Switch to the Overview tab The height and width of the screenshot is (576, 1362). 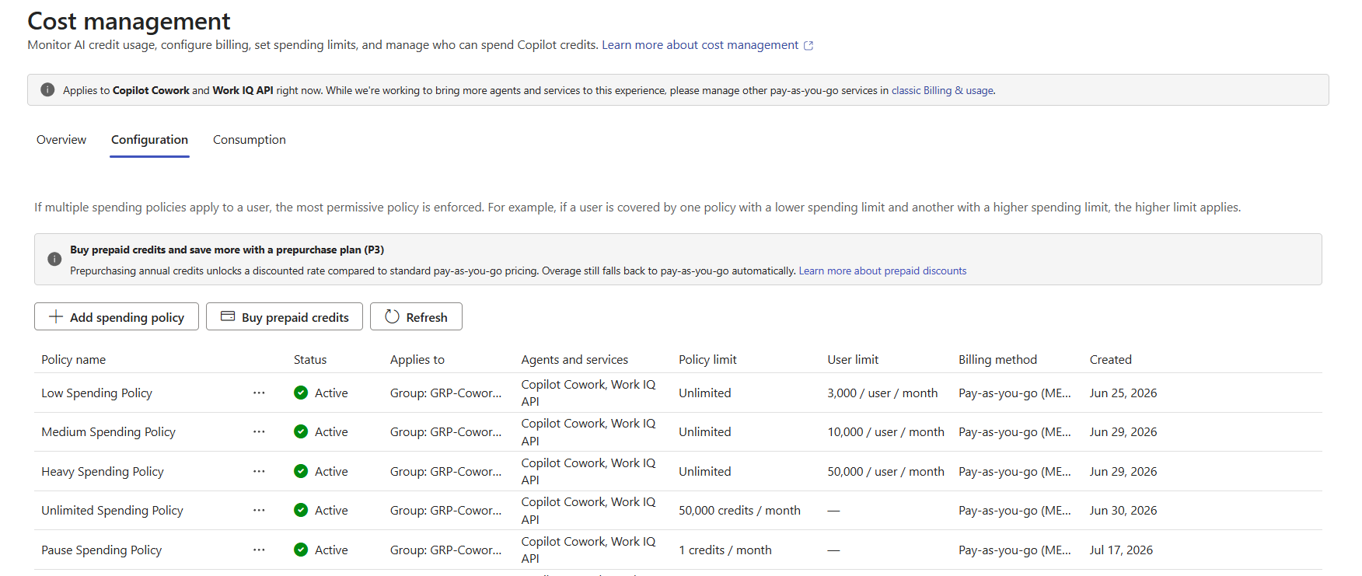[61, 140]
